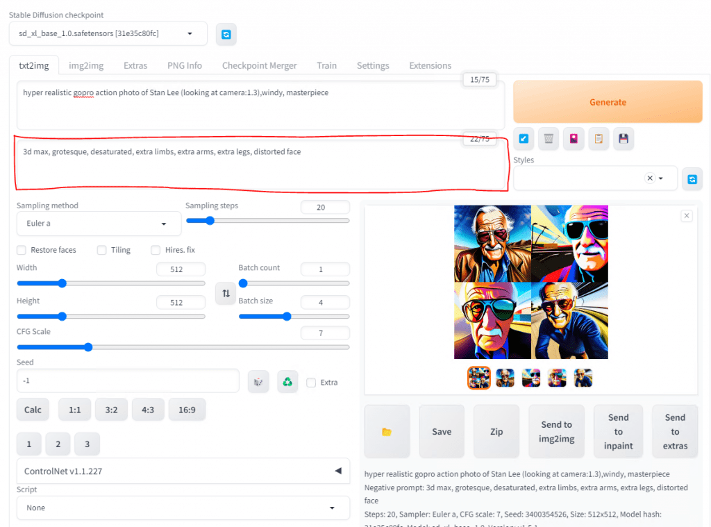Click the Sampling steps number field
Screen dimensions: 711x527
(x=325, y=208)
